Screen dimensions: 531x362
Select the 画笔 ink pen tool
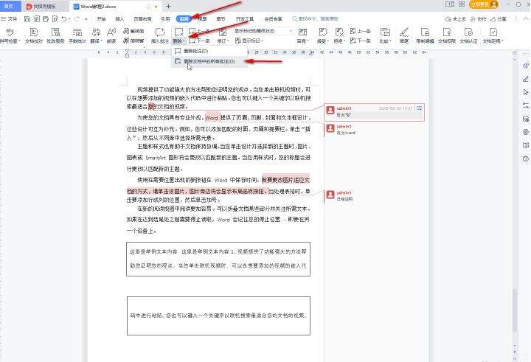[x=403, y=35]
